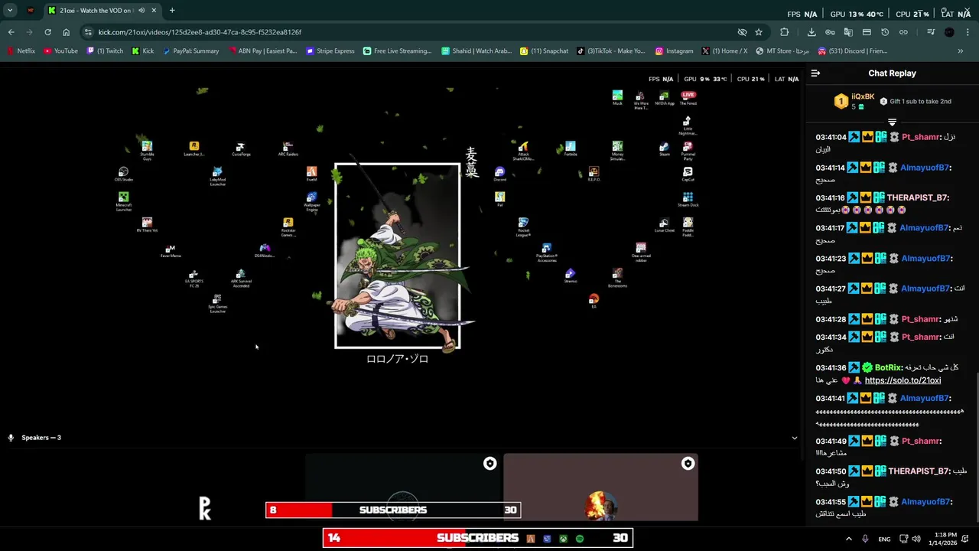Screen dimensions: 979x551
Task: Open the Discord bookmark
Action: pyautogui.click(x=852, y=51)
